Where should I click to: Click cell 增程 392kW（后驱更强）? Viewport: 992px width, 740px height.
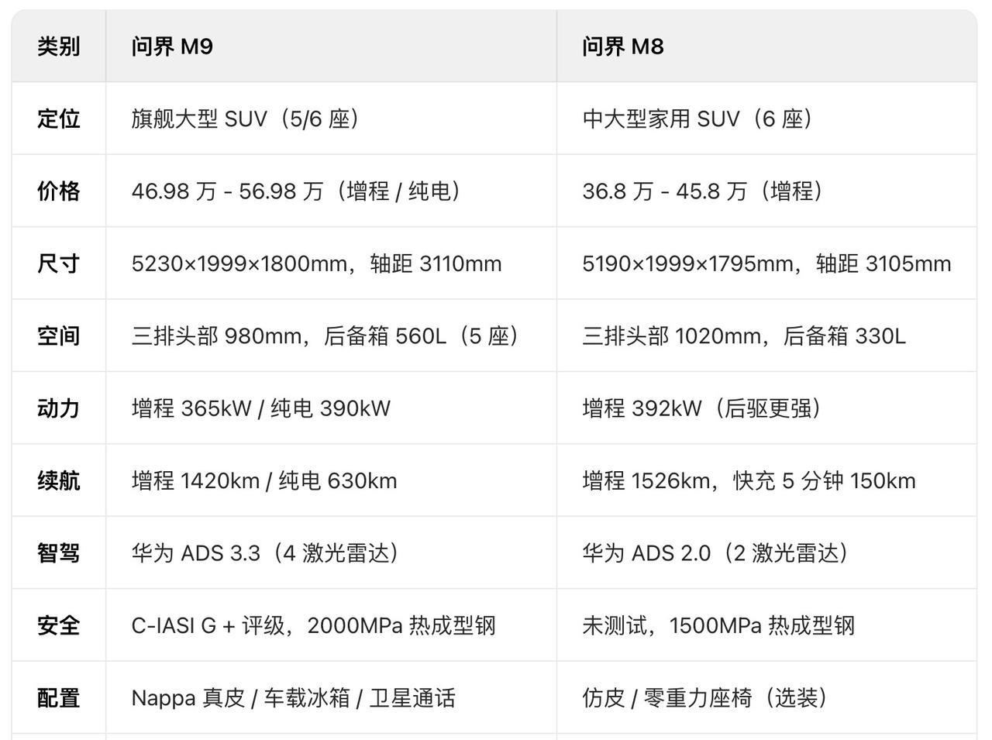[766, 408]
